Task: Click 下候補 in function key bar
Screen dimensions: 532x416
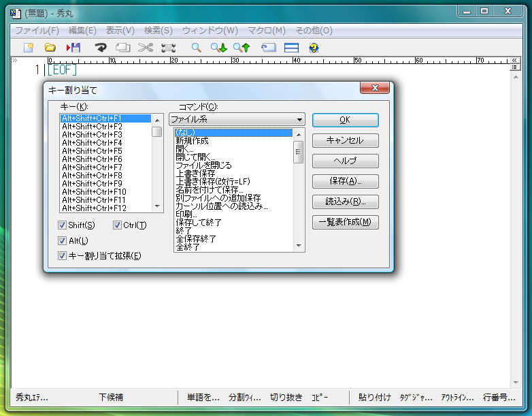Action: (111, 398)
